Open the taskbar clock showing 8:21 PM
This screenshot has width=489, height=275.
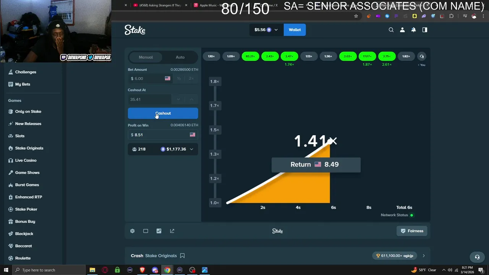468,270
